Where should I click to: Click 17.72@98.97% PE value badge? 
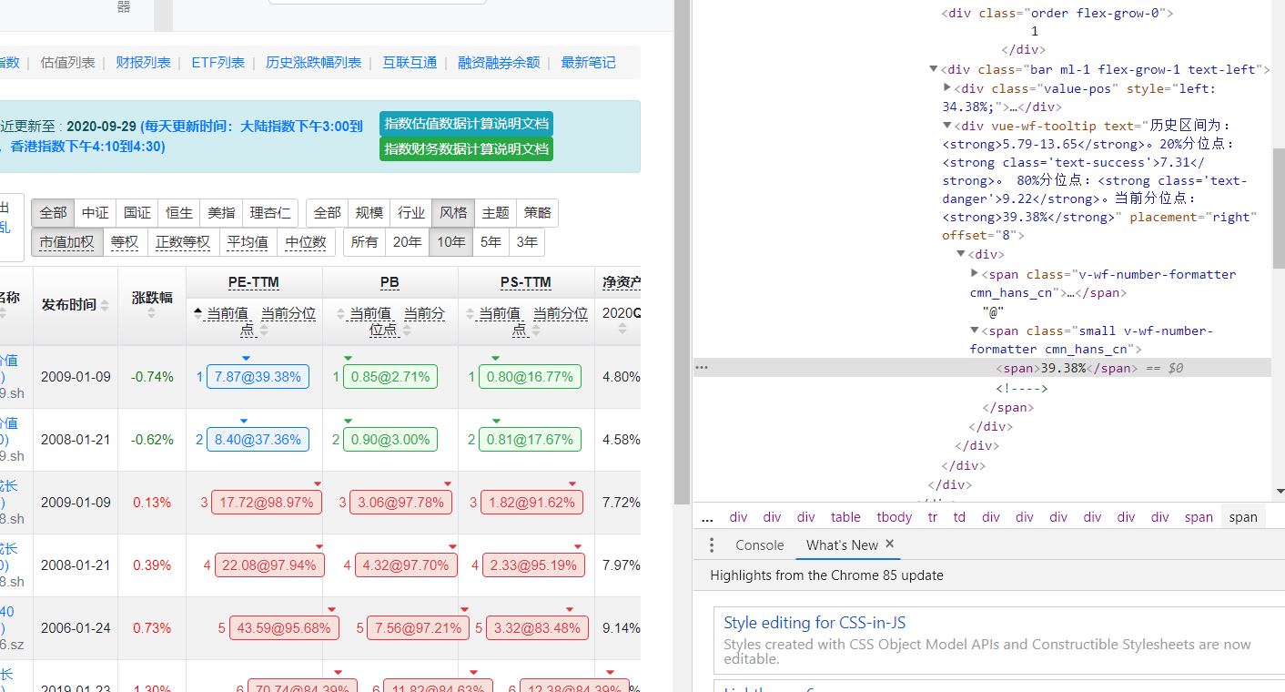[x=267, y=502]
